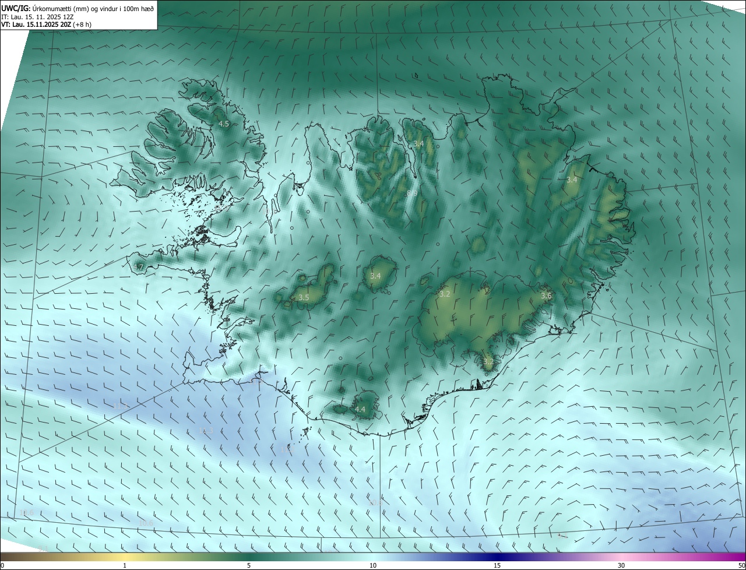The height and width of the screenshot is (570, 746).
Task: Click the 3.6 value at Vatnajökull's eastern edge
Action: (x=546, y=296)
